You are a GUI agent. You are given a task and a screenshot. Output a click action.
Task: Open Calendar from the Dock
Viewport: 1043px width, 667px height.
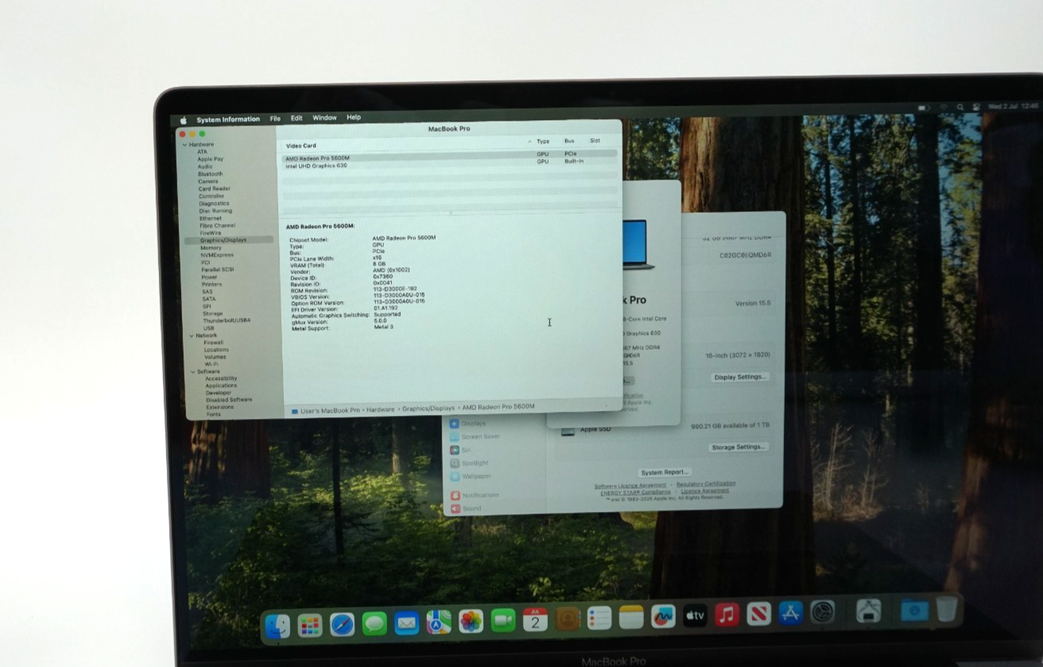pos(535,620)
